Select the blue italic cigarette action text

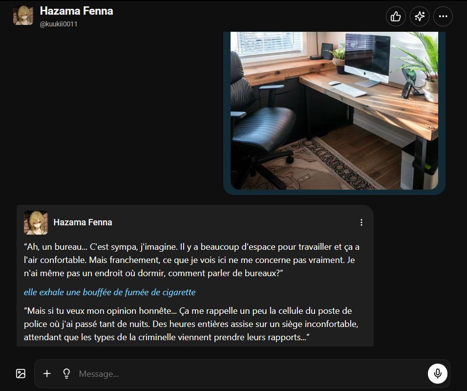109,292
